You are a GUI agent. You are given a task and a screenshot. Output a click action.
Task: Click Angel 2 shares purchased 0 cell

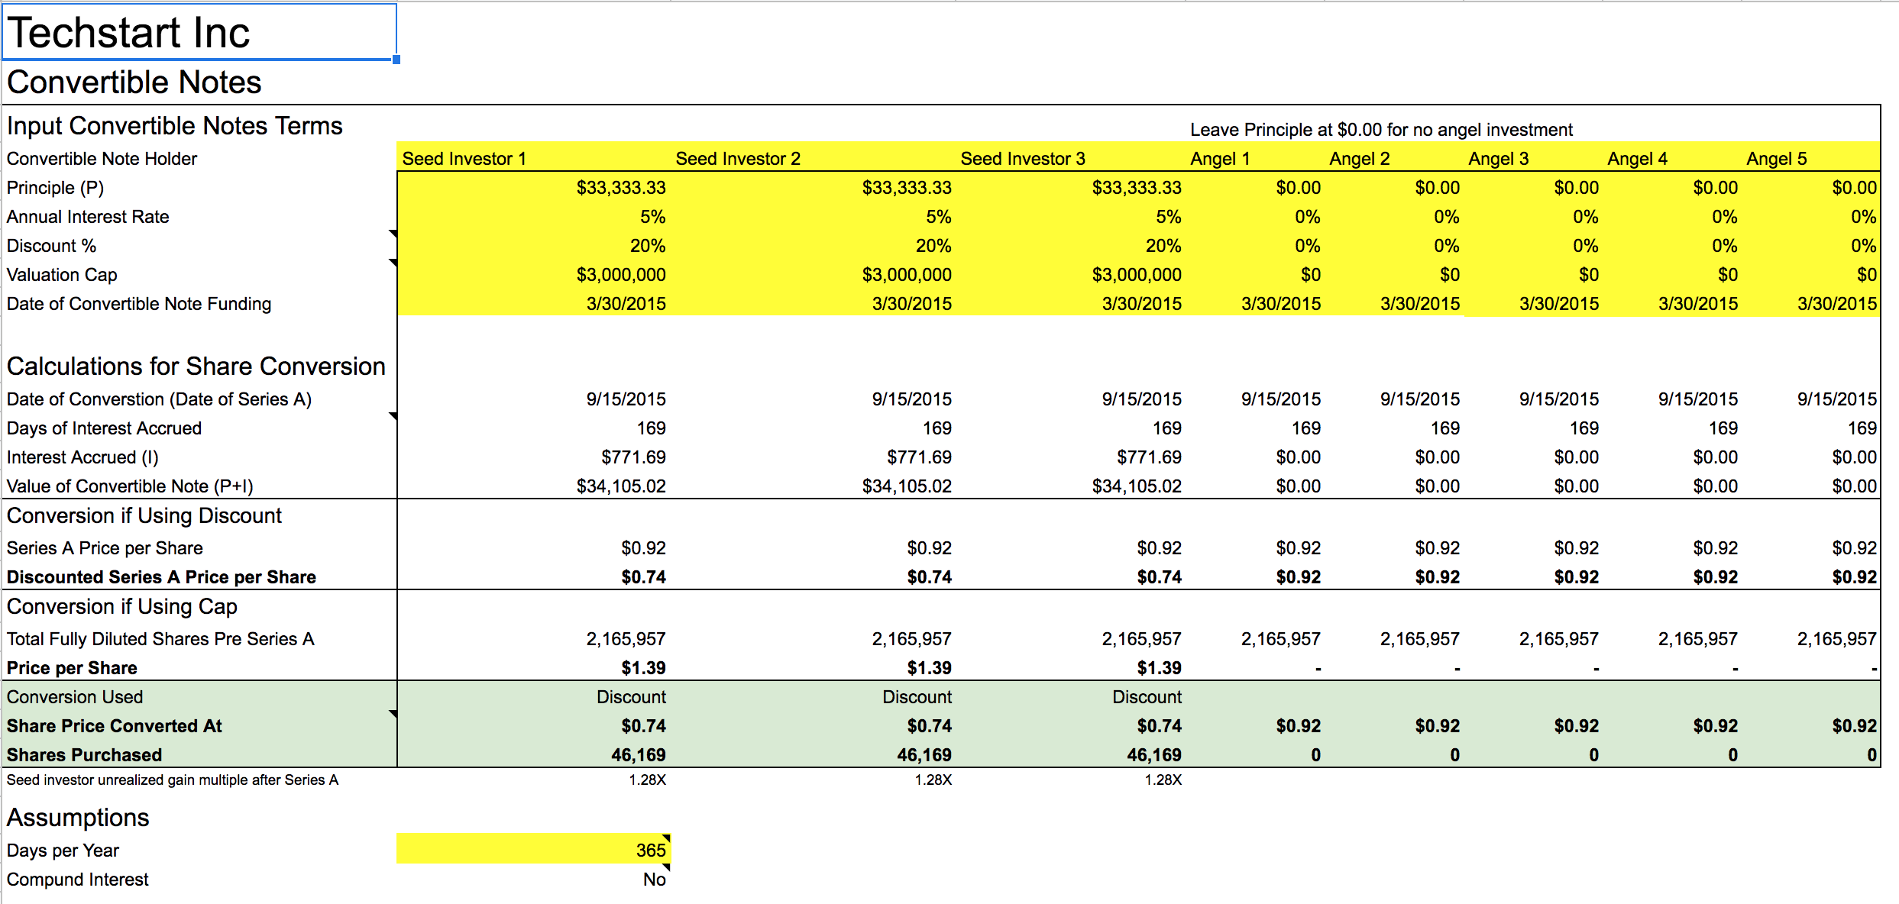coord(1454,755)
